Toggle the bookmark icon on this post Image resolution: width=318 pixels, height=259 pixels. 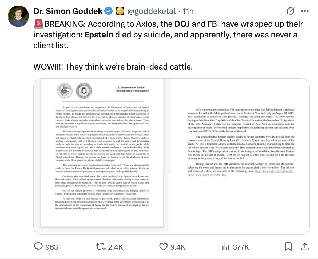[288, 247]
